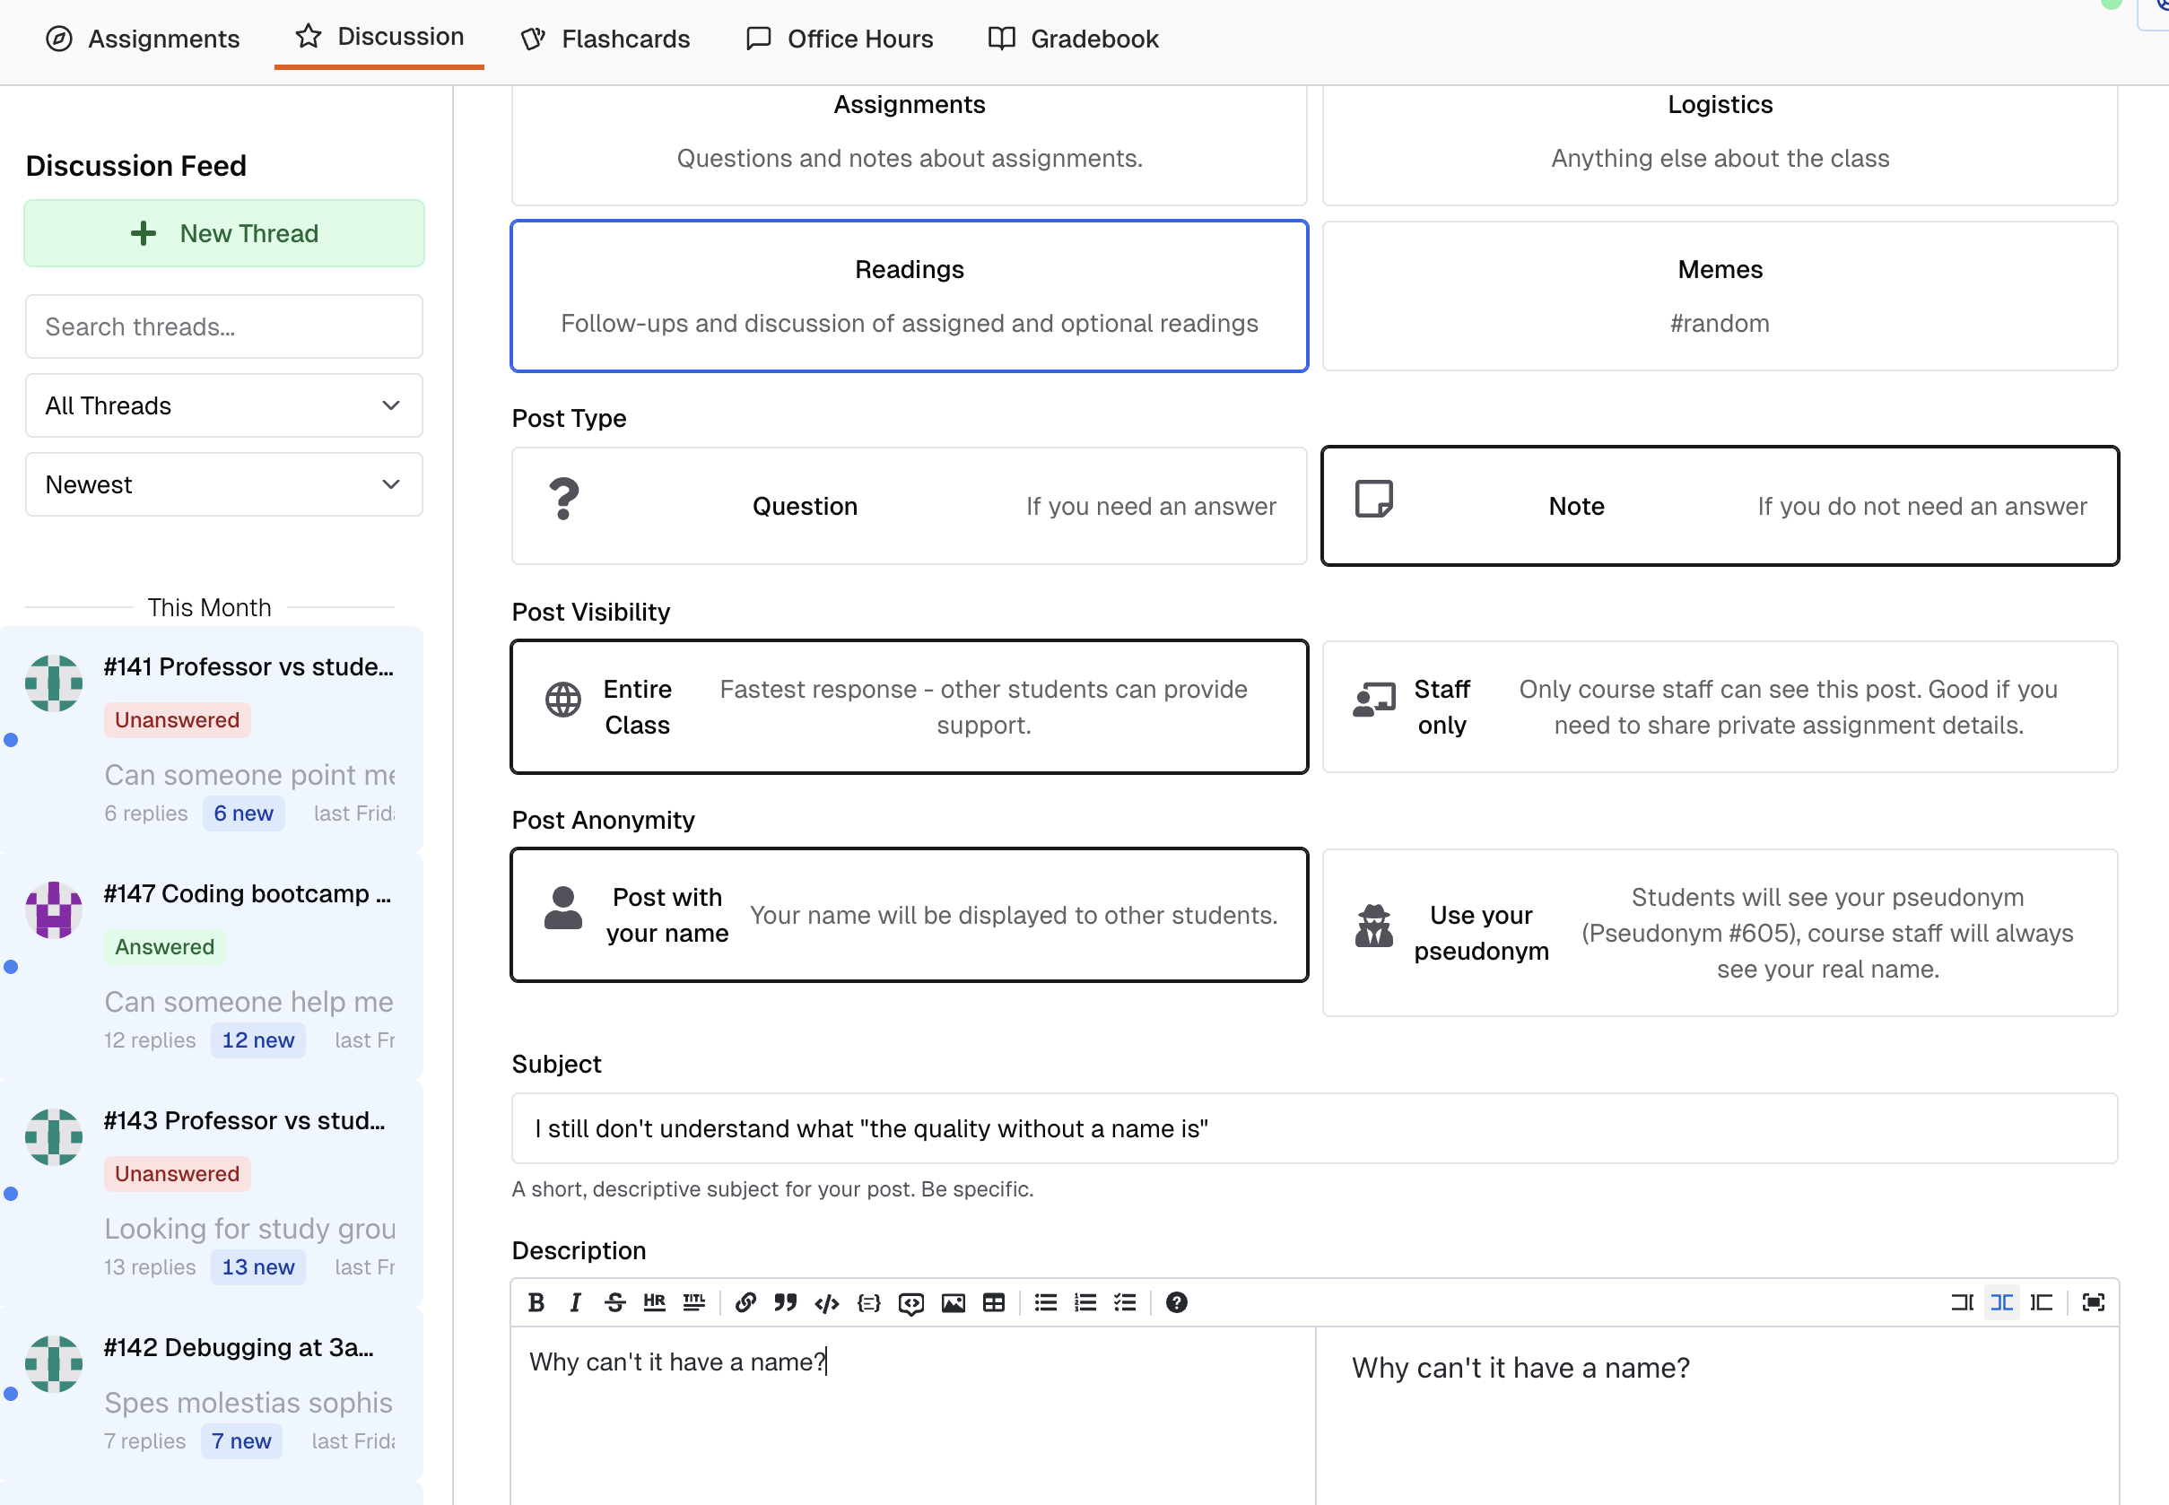Switch to the Gradebook tab
Screen dimensions: 2169x1505
coord(1073,39)
